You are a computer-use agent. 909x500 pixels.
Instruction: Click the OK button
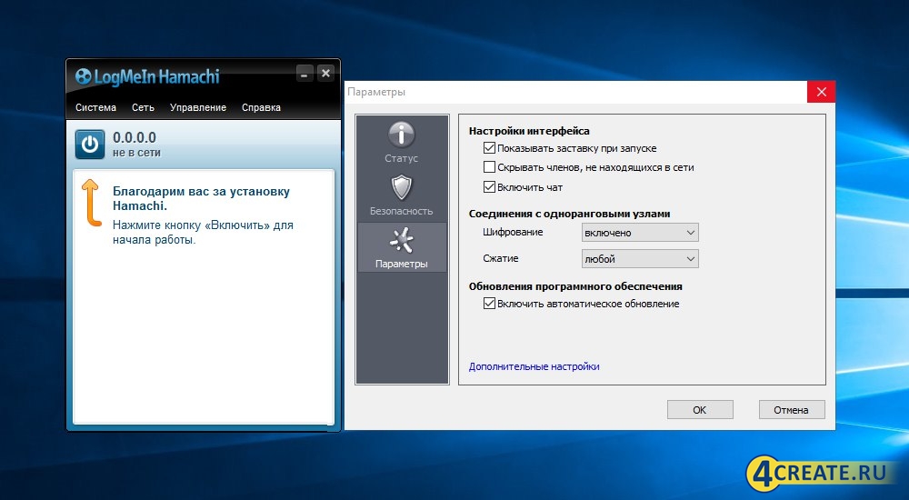[700, 409]
